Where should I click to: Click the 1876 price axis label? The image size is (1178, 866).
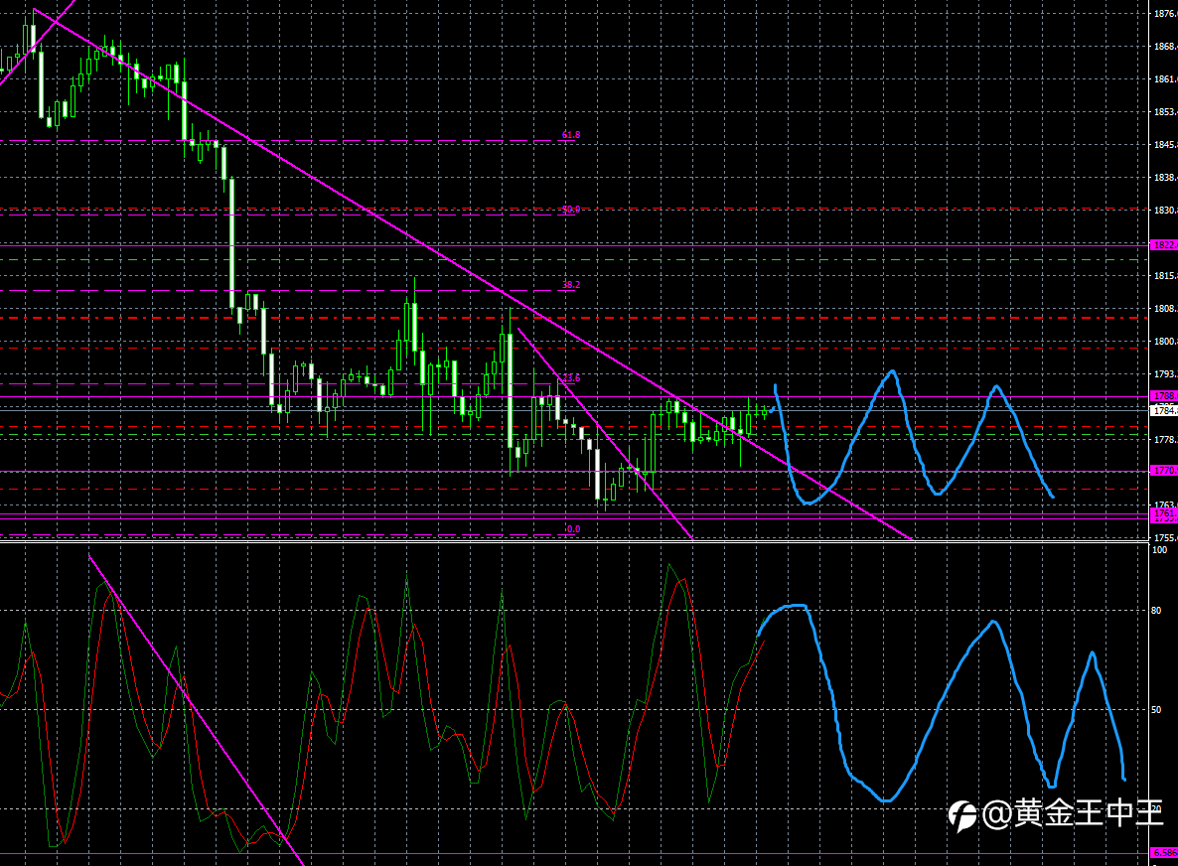point(1165,14)
